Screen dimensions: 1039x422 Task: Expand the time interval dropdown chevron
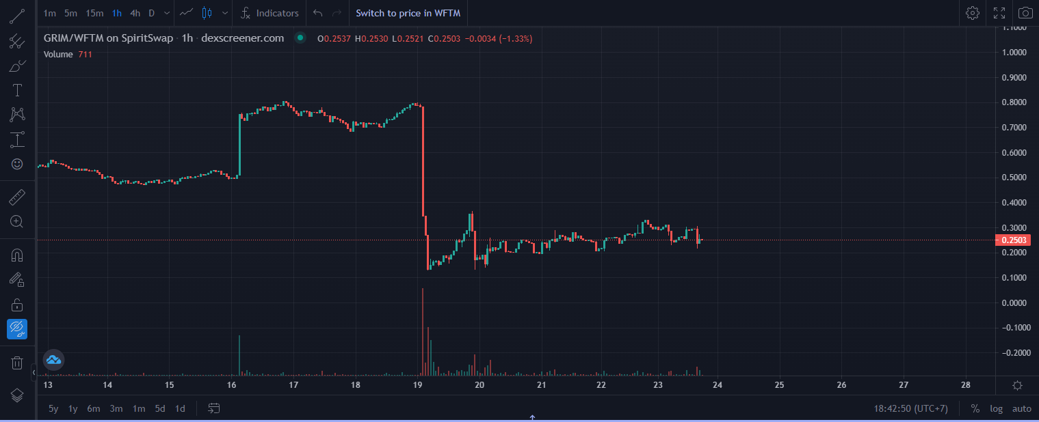(x=167, y=13)
